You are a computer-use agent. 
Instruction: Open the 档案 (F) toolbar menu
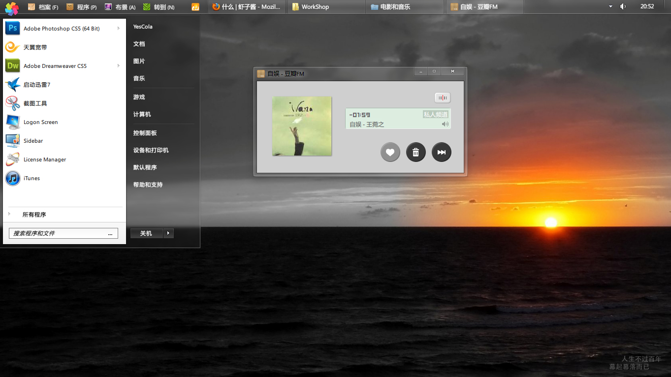[43, 7]
